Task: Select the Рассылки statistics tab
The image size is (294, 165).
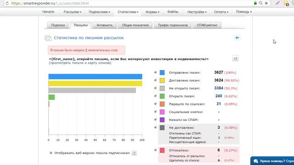Action: (81, 25)
